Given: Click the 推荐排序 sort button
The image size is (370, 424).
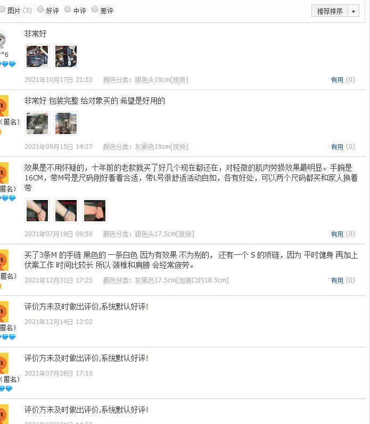Looking at the screenshot, I should click(330, 11).
